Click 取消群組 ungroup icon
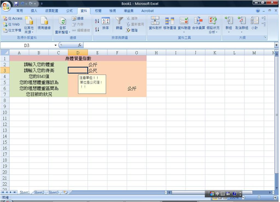 click(x=242, y=21)
